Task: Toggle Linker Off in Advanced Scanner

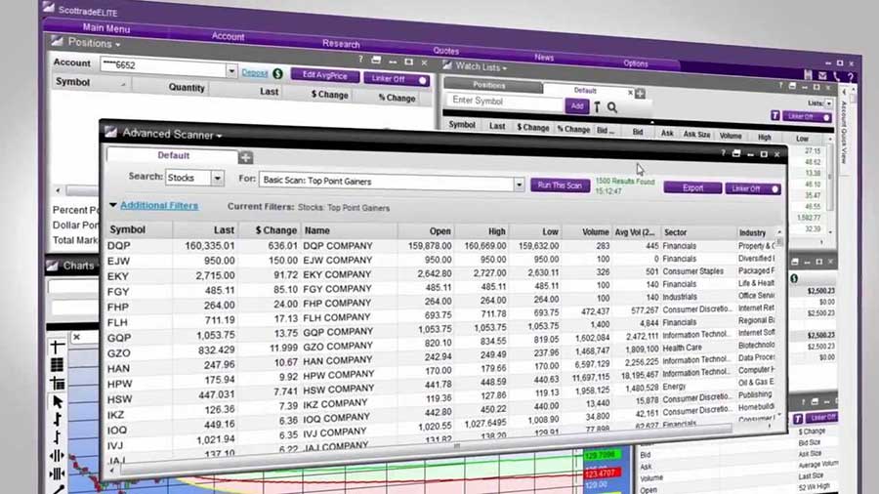Action: click(752, 188)
